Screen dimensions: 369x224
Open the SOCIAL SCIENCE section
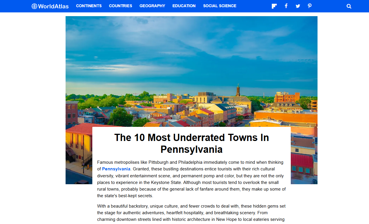[219, 6]
